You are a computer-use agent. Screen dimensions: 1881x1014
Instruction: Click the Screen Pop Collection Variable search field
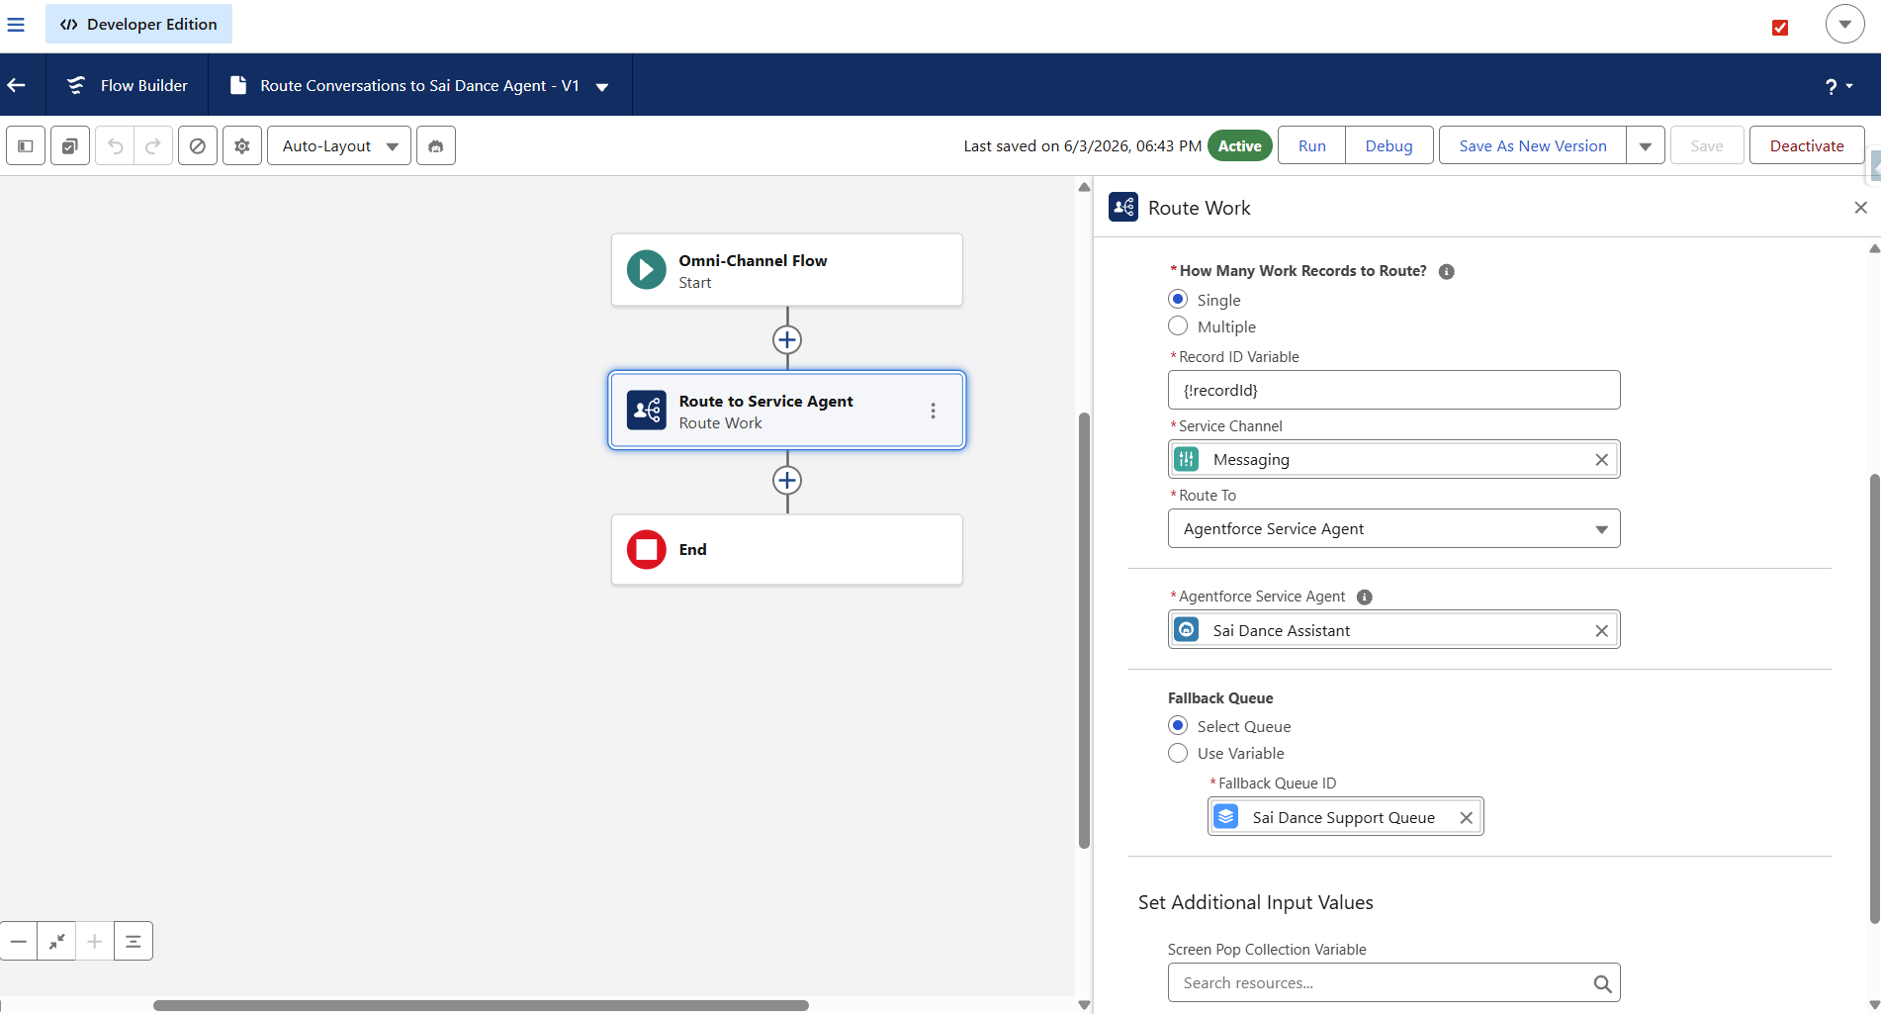pos(1393,983)
